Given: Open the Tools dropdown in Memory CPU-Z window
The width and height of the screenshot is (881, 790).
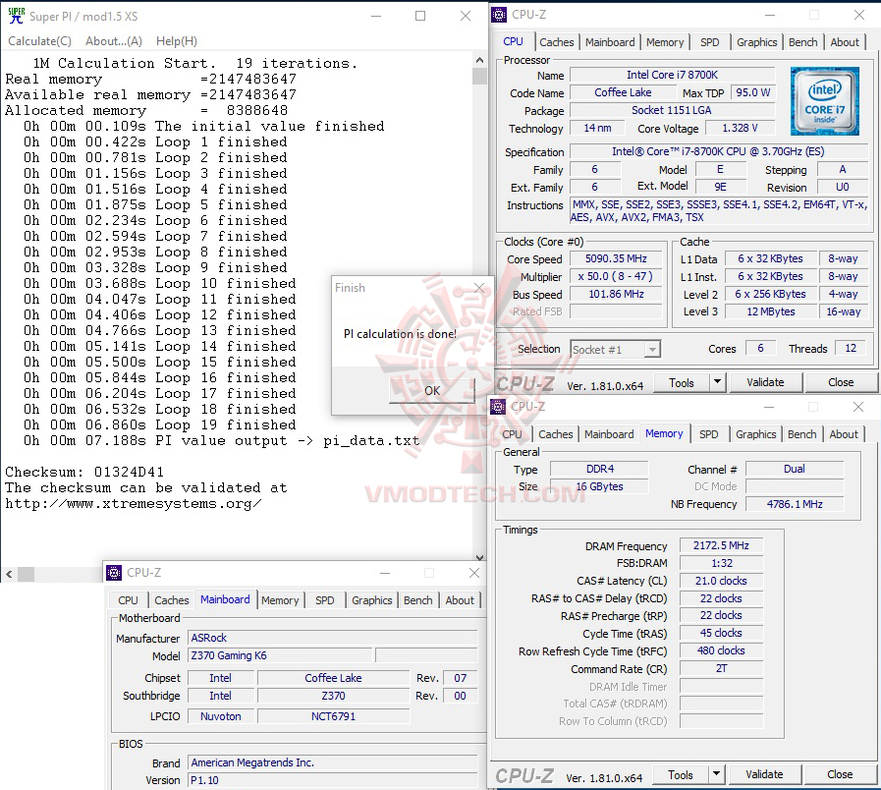Looking at the screenshot, I should [x=714, y=774].
